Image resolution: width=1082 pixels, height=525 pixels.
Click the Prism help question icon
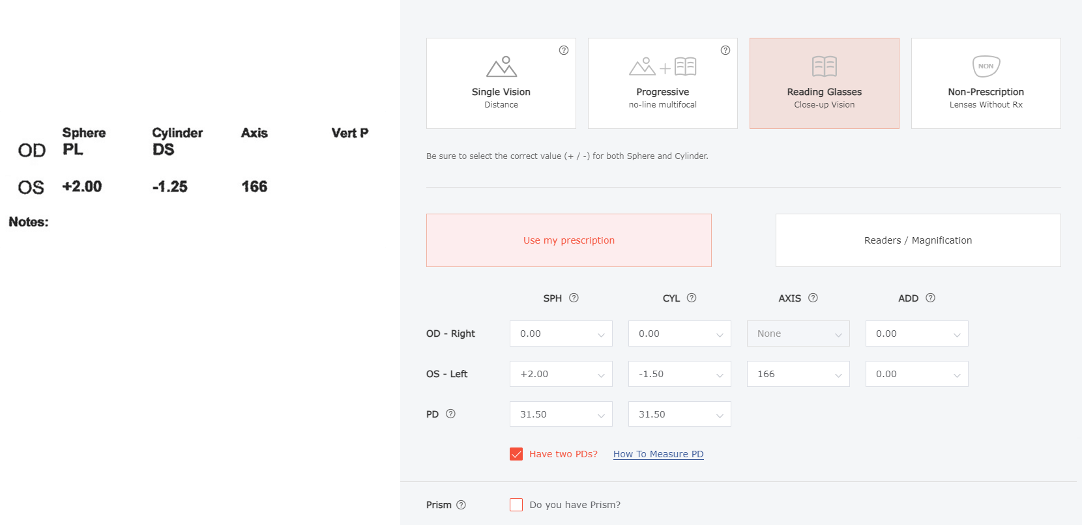click(461, 505)
